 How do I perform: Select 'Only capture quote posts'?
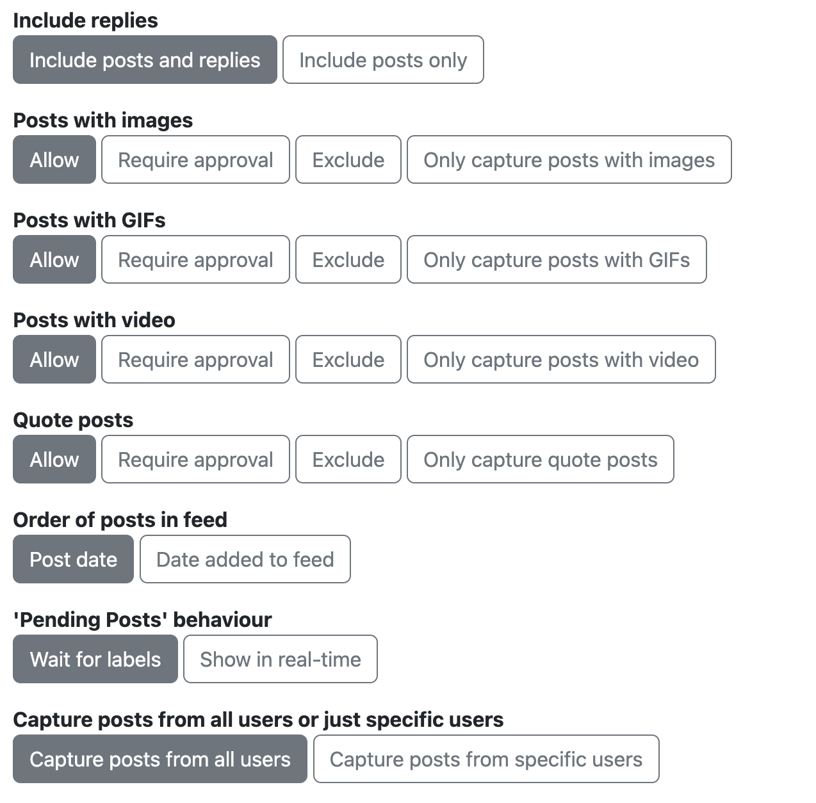(541, 459)
